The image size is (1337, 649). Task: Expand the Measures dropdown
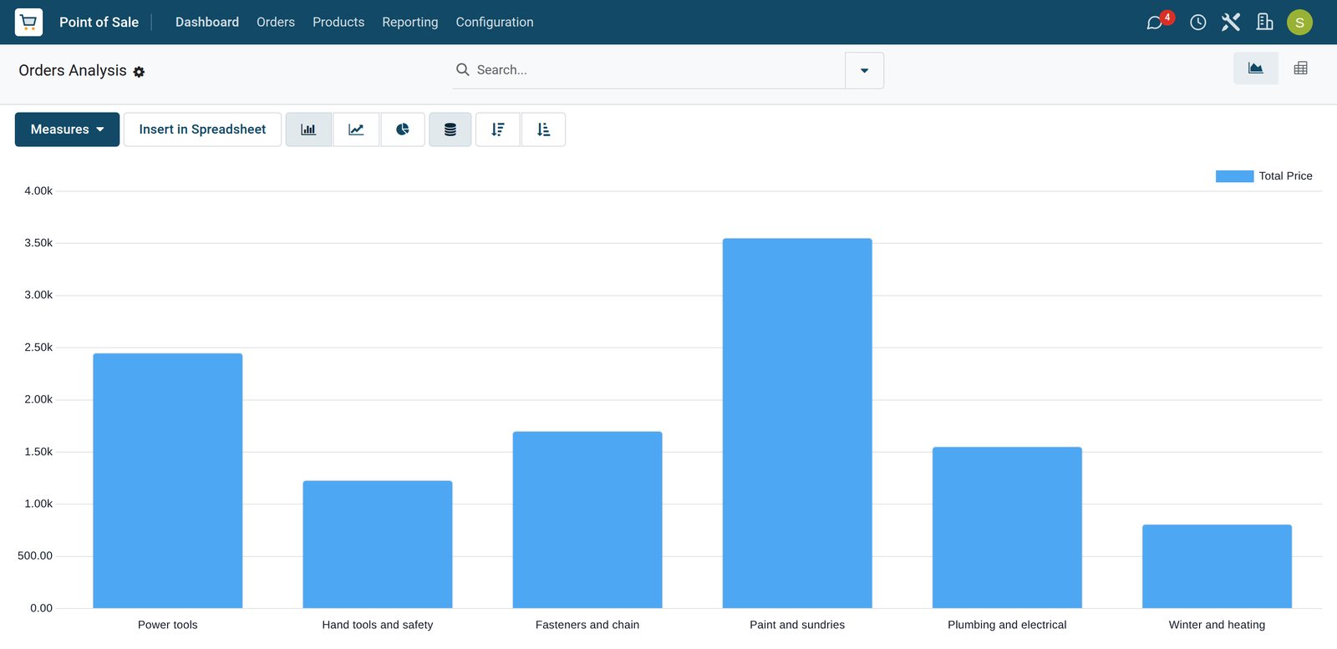coord(67,129)
